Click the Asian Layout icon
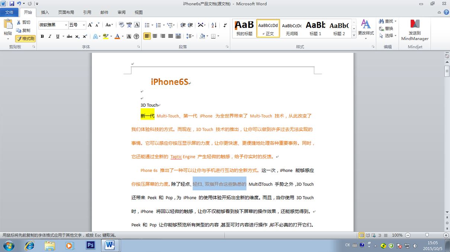 tap(202, 25)
